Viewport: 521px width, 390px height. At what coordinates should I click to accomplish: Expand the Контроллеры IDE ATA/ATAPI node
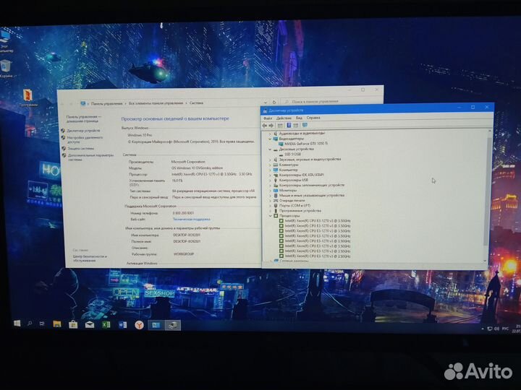pyautogui.click(x=270, y=175)
